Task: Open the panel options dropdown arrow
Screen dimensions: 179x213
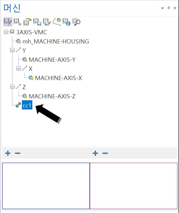Action: [x=162, y=8]
